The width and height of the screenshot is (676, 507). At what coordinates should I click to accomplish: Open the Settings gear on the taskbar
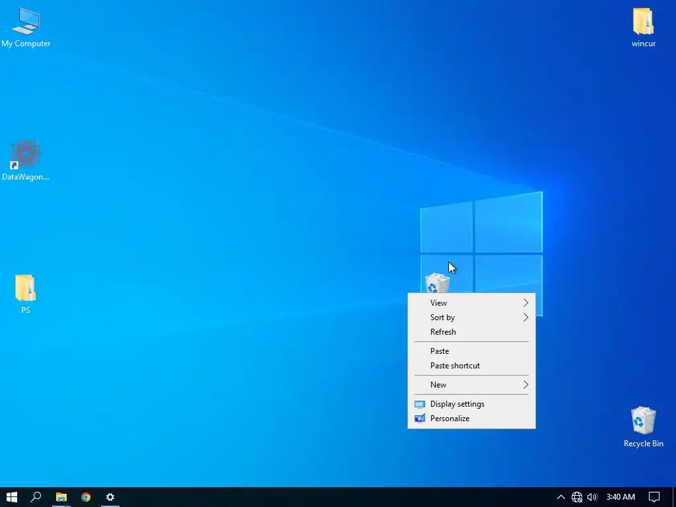pos(110,497)
